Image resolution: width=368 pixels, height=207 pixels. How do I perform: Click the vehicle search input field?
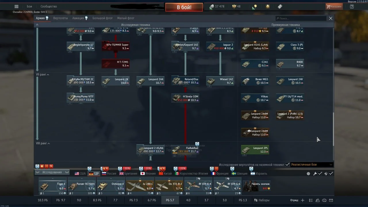301,18
